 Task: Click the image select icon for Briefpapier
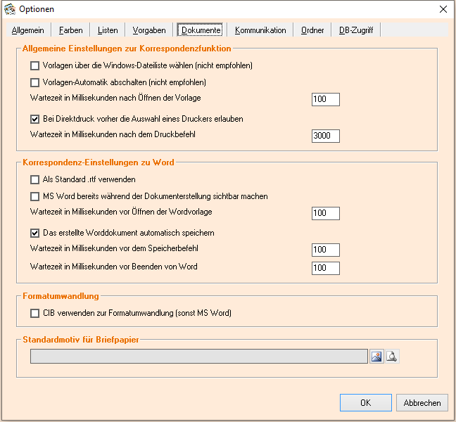click(x=377, y=357)
